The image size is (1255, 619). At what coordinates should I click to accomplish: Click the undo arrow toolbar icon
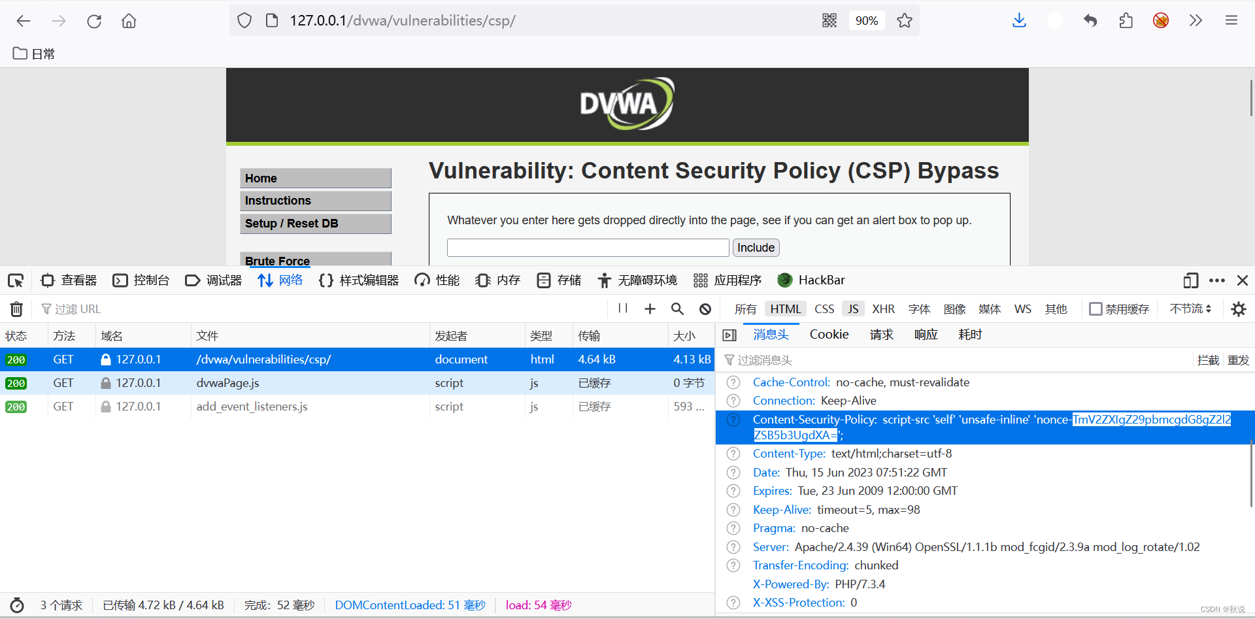coord(1090,21)
